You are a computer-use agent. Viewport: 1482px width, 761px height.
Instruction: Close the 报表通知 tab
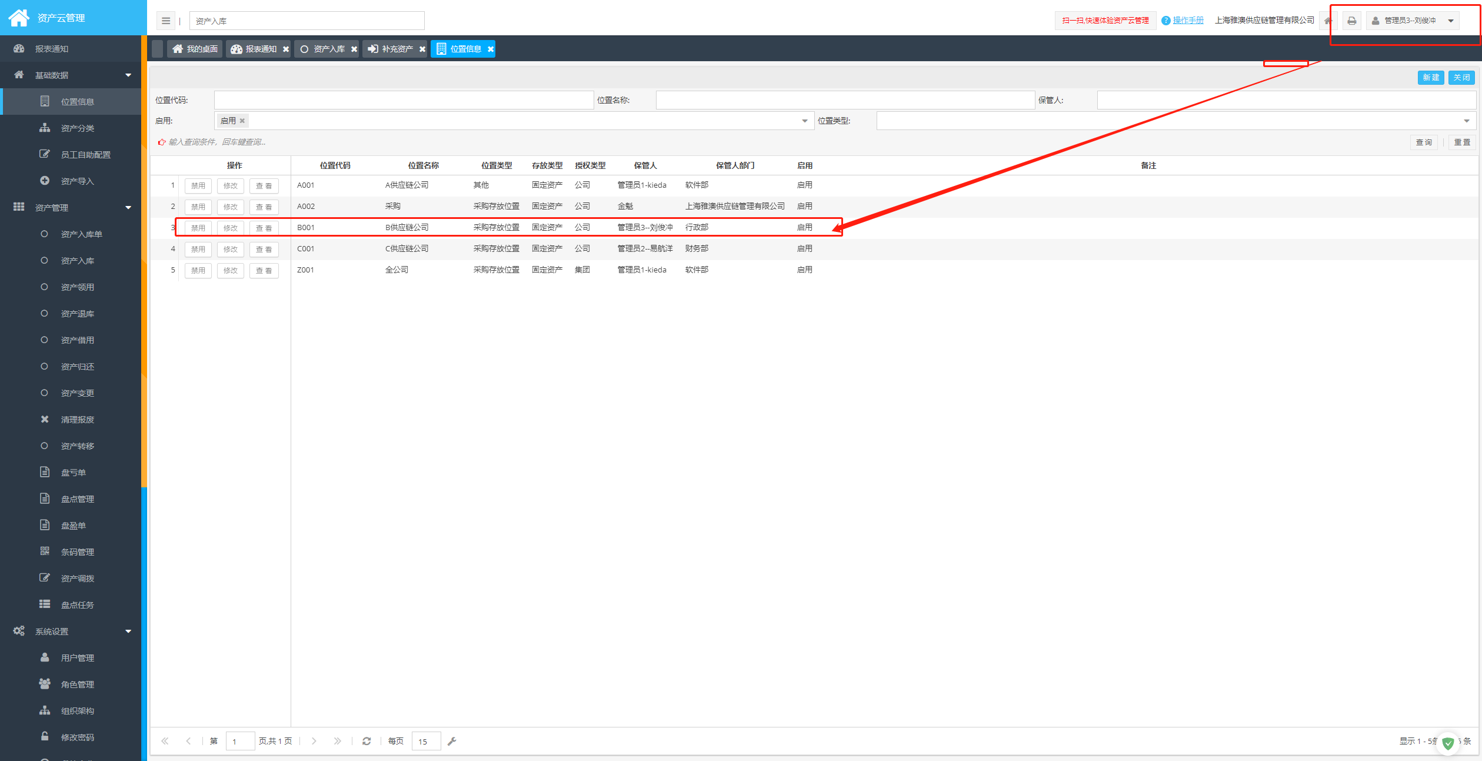[x=286, y=49]
